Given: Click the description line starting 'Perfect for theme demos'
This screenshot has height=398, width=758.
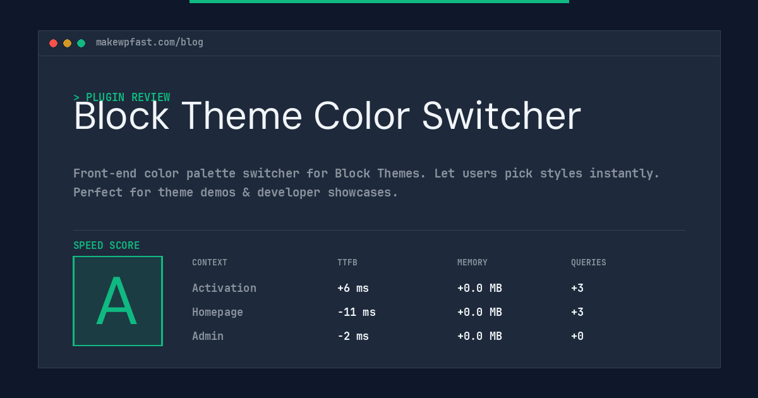Looking at the screenshot, I should (x=236, y=192).
